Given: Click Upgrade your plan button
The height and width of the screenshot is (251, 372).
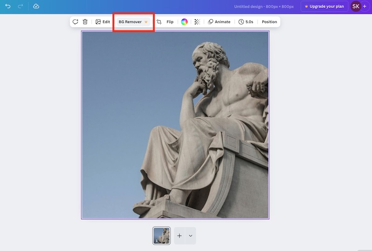Looking at the screenshot, I should coord(324,7).
